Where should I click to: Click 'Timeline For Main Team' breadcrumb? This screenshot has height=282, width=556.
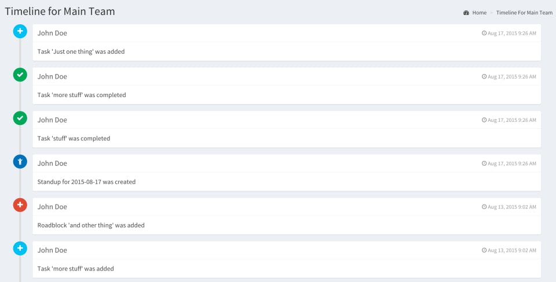[x=525, y=13]
